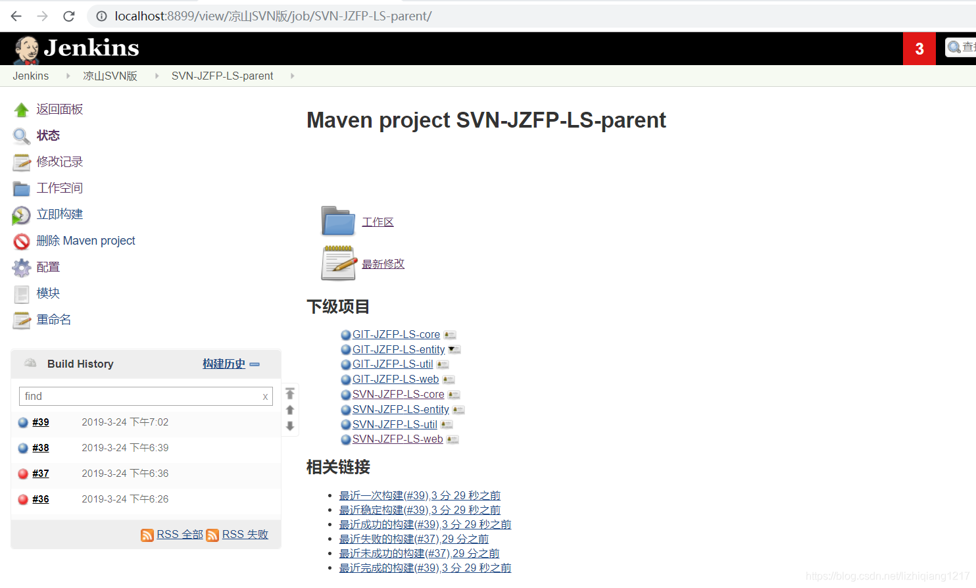Click the site info icon in address bar
This screenshot has height=588, width=976.
(x=102, y=16)
